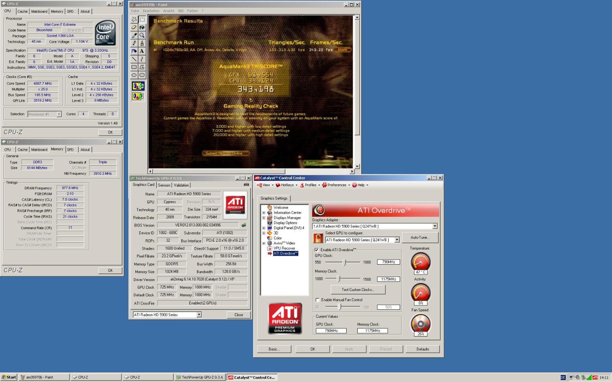The image size is (612, 382).
Task: Open the Graphics Adapter dropdown
Action: pyautogui.click(x=435, y=226)
